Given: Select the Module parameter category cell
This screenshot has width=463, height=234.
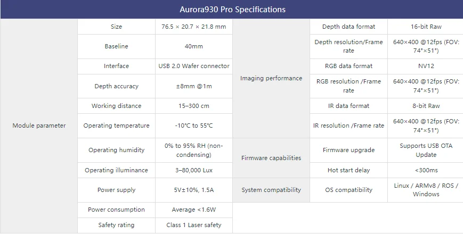Looking at the screenshot, I should [39, 126].
